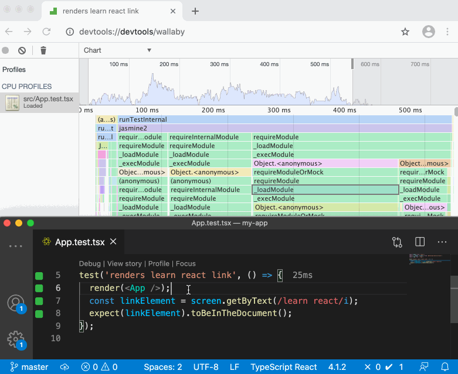Click the View story code lens link
Image resolution: width=458 pixels, height=374 pixels.
[124, 263]
